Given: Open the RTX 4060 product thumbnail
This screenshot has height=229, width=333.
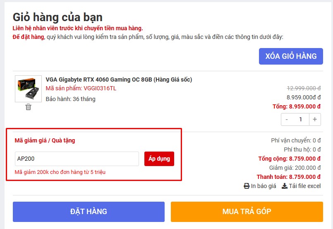Looking at the screenshot, I should [x=28, y=89].
